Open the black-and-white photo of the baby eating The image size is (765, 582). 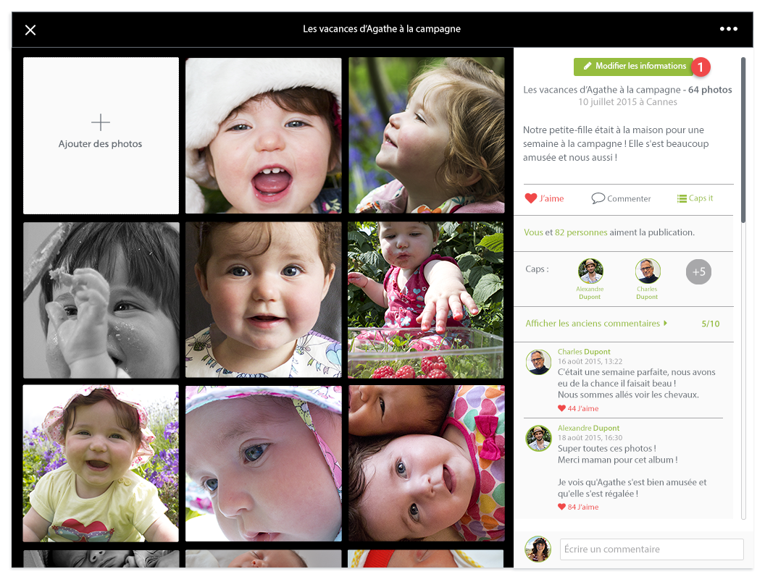(101, 300)
